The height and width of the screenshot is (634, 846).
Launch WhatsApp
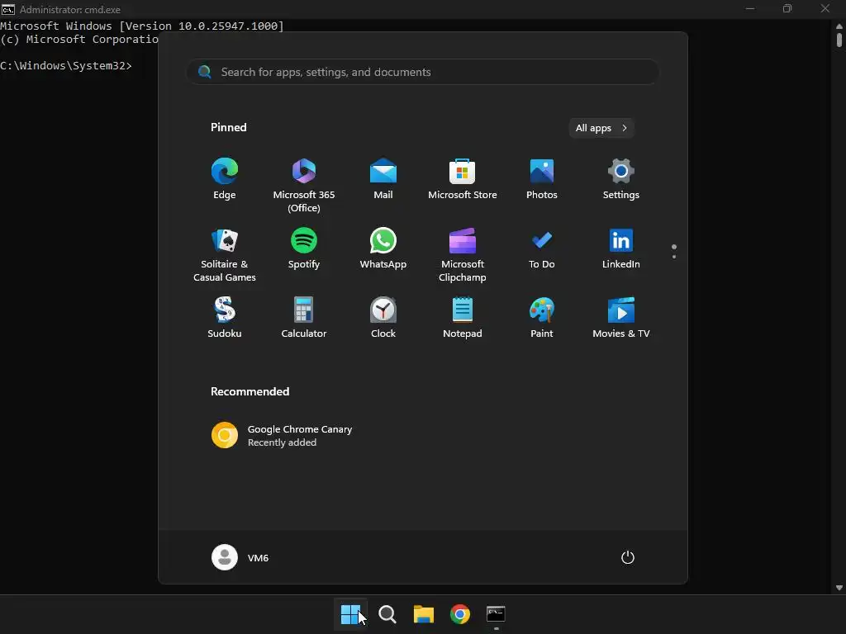point(383,249)
